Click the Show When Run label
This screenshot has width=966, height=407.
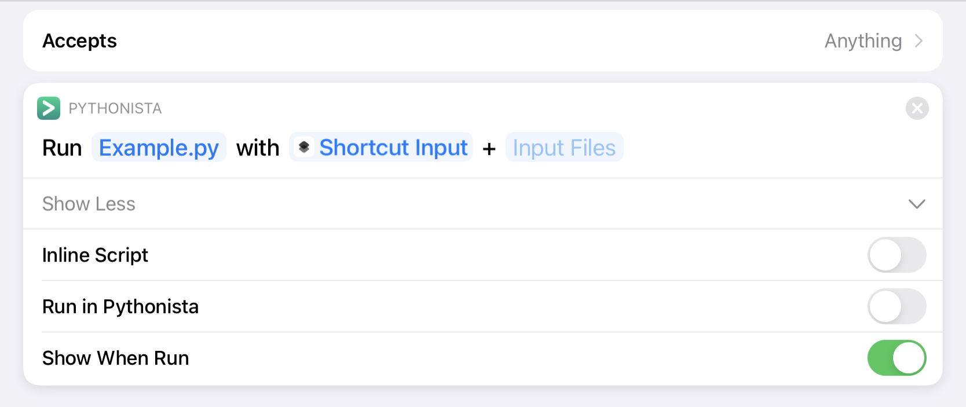[x=116, y=358]
